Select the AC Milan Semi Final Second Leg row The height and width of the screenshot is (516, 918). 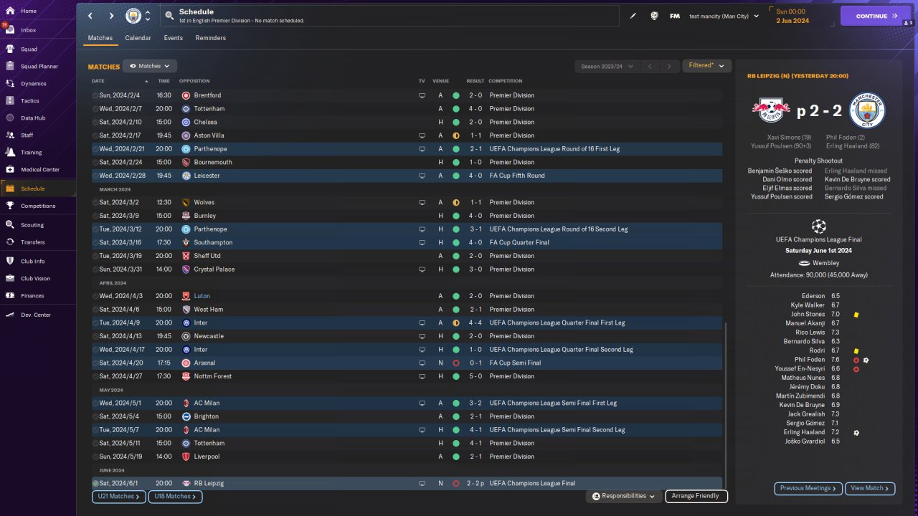point(407,430)
